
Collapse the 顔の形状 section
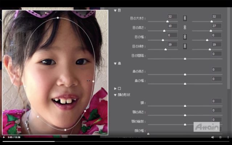(x=115, y=95)
